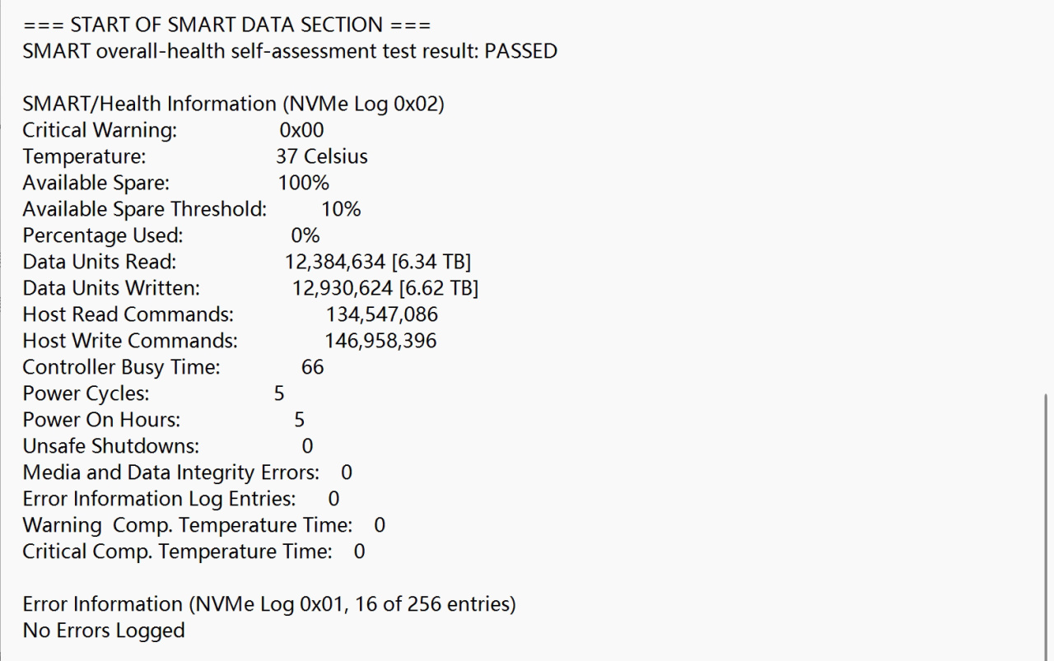Image resolution: width=1054 pixels, height=661 pixels.
Task: Click the START OF SMART DATA SECTION heading
Action: coord(226,25)
